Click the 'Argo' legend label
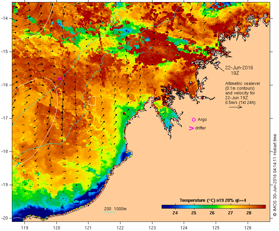The height and width of the screenshot is (231, 279). pyautogui.click(x=202, y=120)
